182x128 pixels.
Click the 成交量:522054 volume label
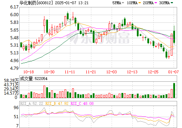pos(34,79)
